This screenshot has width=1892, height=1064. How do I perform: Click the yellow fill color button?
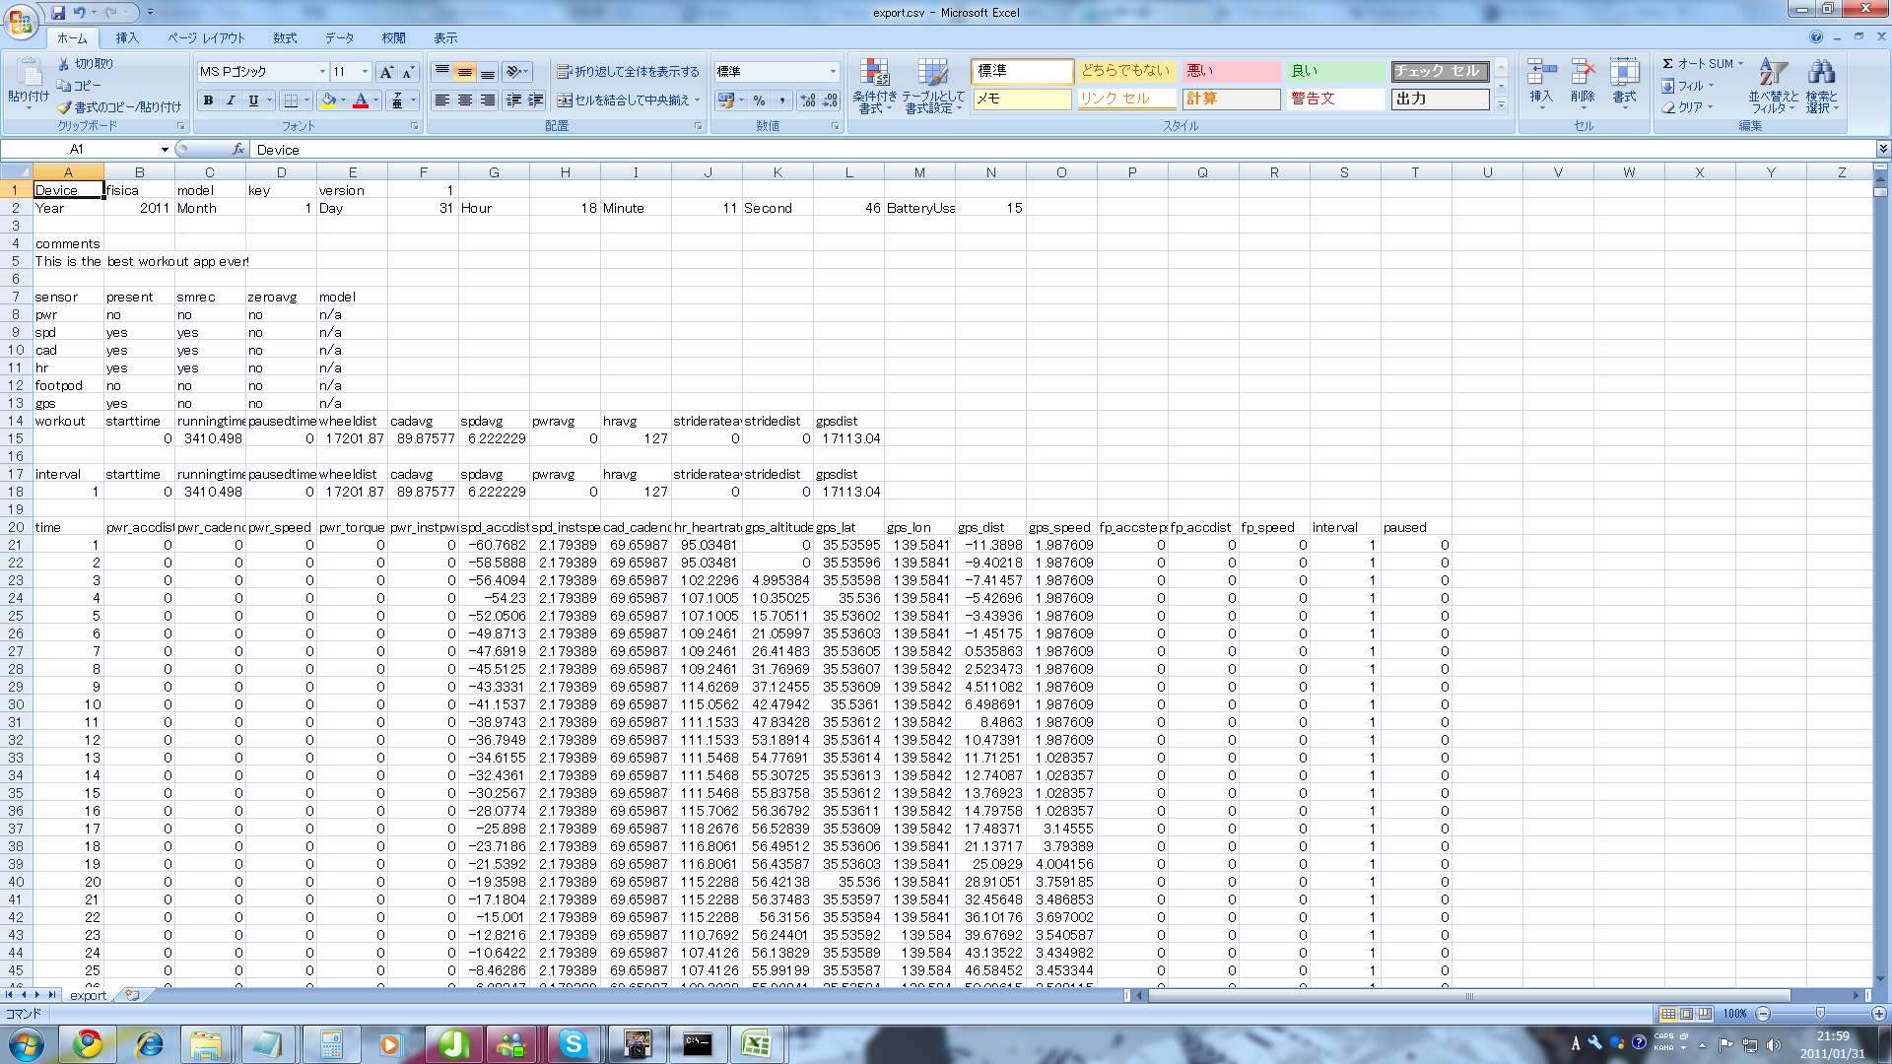328,100
